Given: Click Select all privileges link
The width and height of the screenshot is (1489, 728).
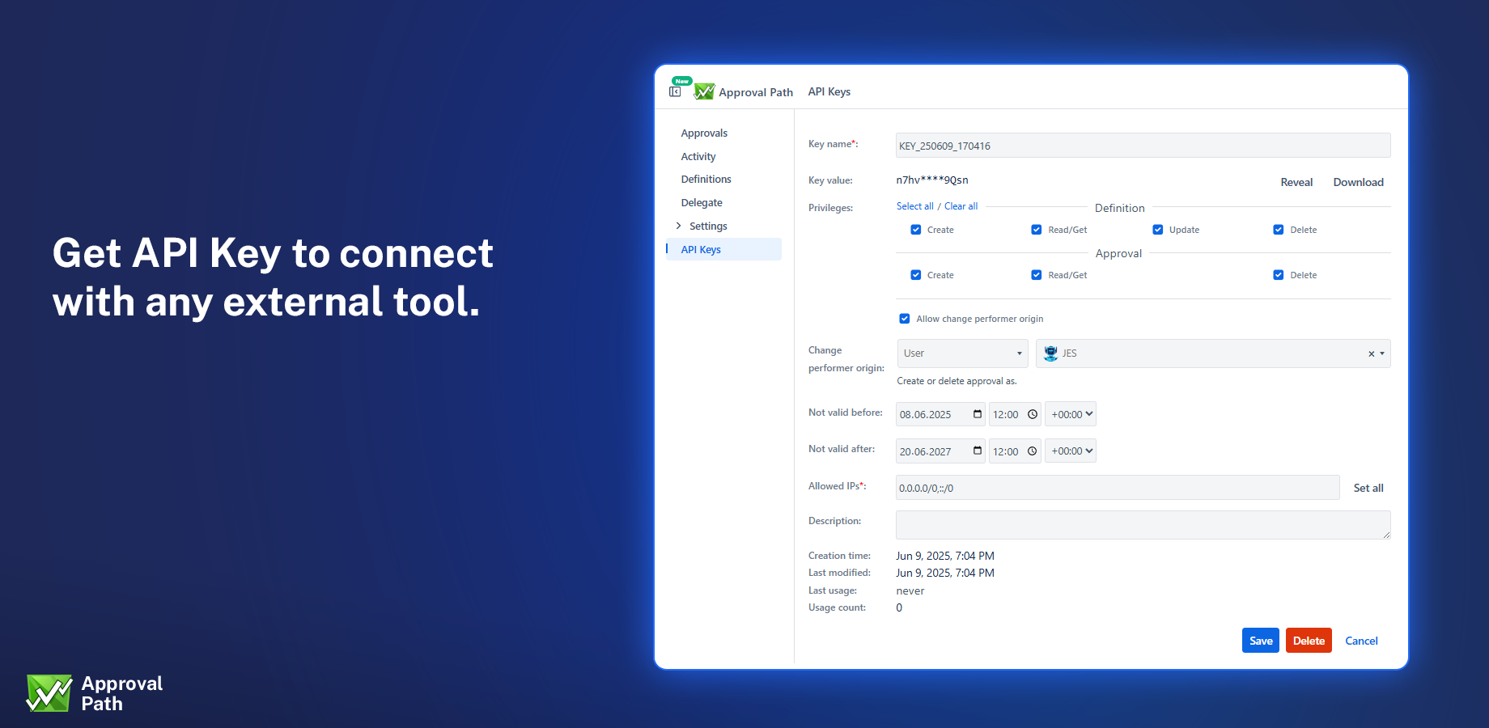Looking at the screenshot, I should coord(914,206).
